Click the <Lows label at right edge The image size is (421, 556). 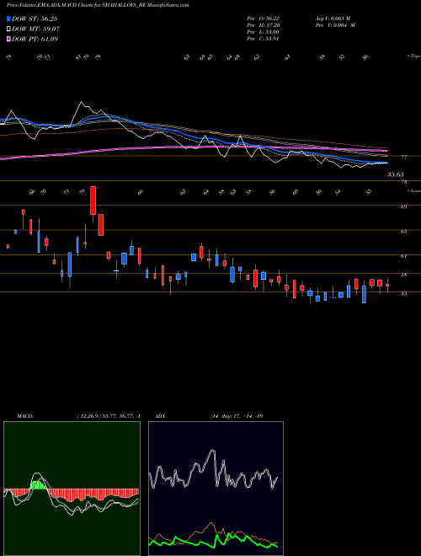click(413, 190)
